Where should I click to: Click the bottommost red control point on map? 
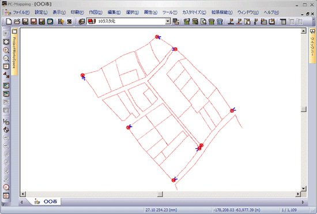pos(173,180)
